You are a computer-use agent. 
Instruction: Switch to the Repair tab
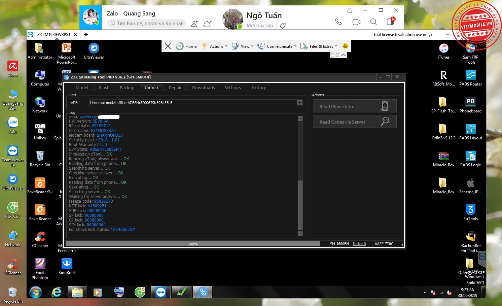point(175,88)
